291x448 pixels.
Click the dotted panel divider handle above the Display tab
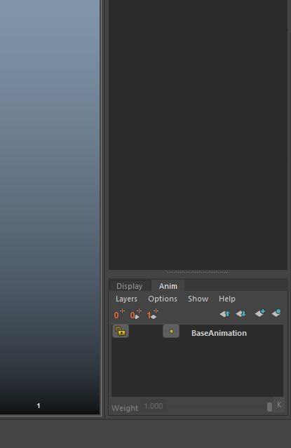click(x=197, y=272)
